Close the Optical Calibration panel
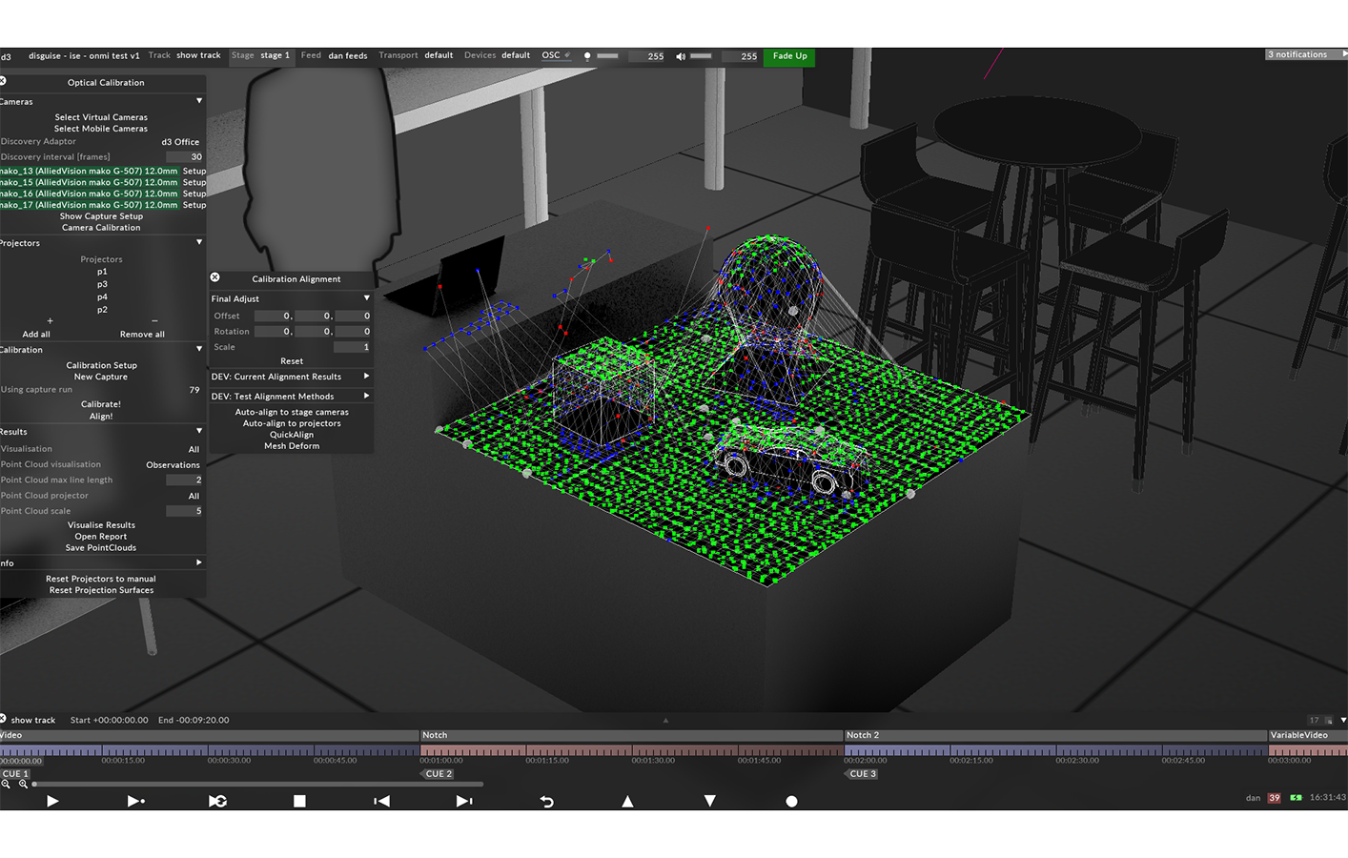 coord(3,81)
